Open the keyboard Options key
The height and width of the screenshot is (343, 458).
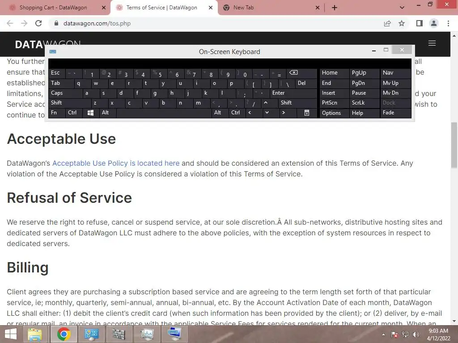[334, 113]
